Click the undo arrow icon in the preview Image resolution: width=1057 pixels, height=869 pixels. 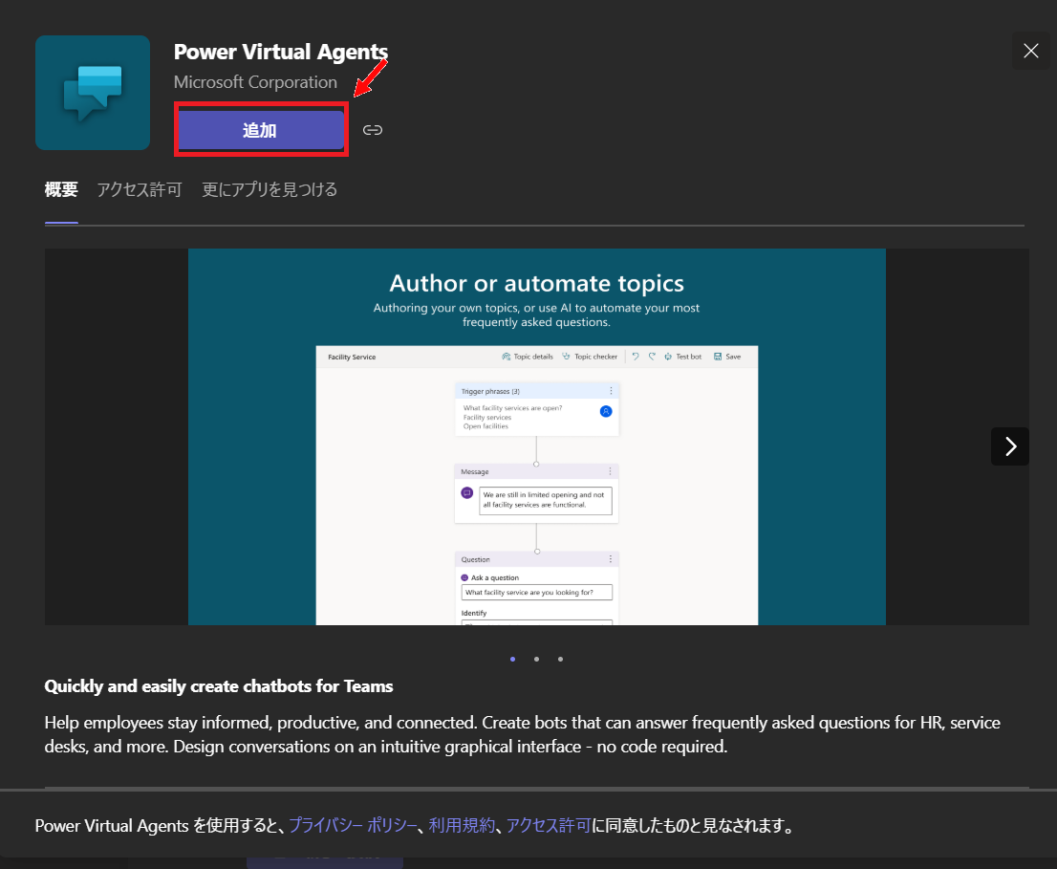(636, 357)
